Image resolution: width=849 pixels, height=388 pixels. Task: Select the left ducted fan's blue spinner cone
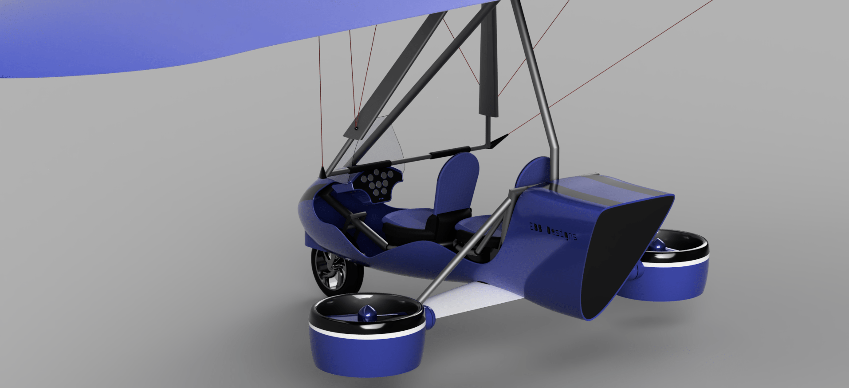(x=368, y=313)
